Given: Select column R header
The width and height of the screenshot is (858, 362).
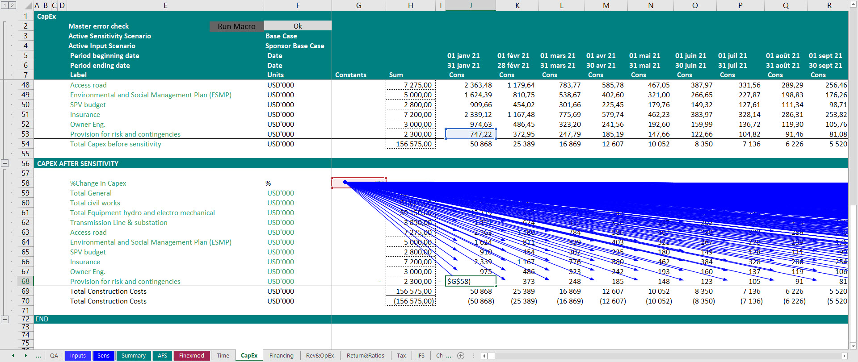Looking at the screenshot, I should click(x=829, y=5).
